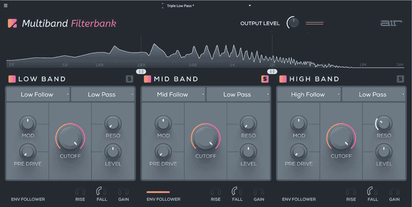
Task: Solo the High Band
Action: (400, 79)
